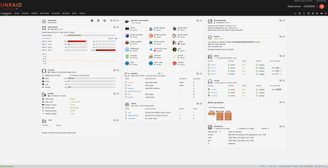This screenshot has height=168, width=328.
Task: Toggle the All Apps switch in Docker Containers
Action: pyautogui.click(x=133, y=23)
